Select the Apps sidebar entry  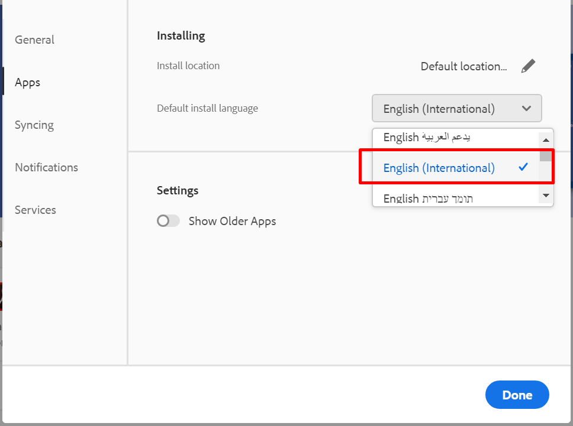(x=27, y=82)
